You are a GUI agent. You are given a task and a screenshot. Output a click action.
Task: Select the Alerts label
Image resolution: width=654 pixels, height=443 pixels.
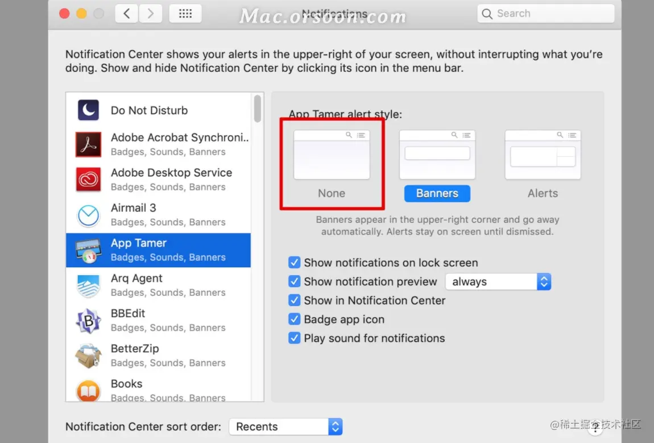coord(543,193)
